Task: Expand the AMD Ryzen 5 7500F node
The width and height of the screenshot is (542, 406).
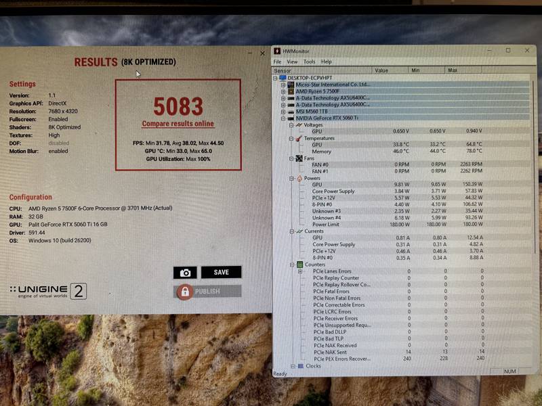Action: click(x=283, y=91)
